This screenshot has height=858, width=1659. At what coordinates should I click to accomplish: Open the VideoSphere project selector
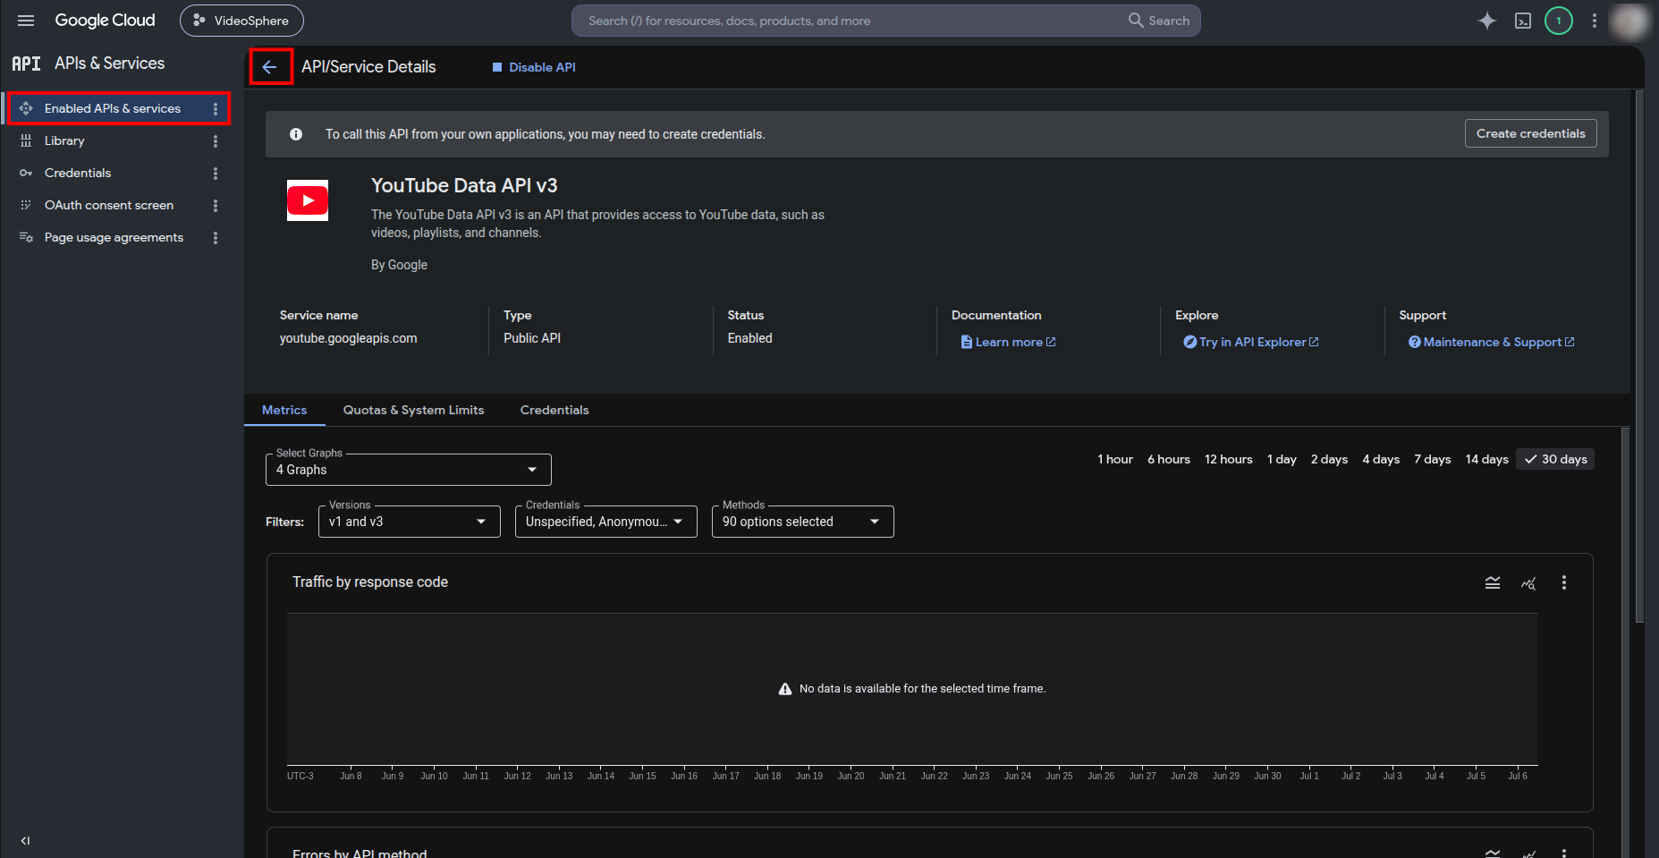click(x=241, y=21)
